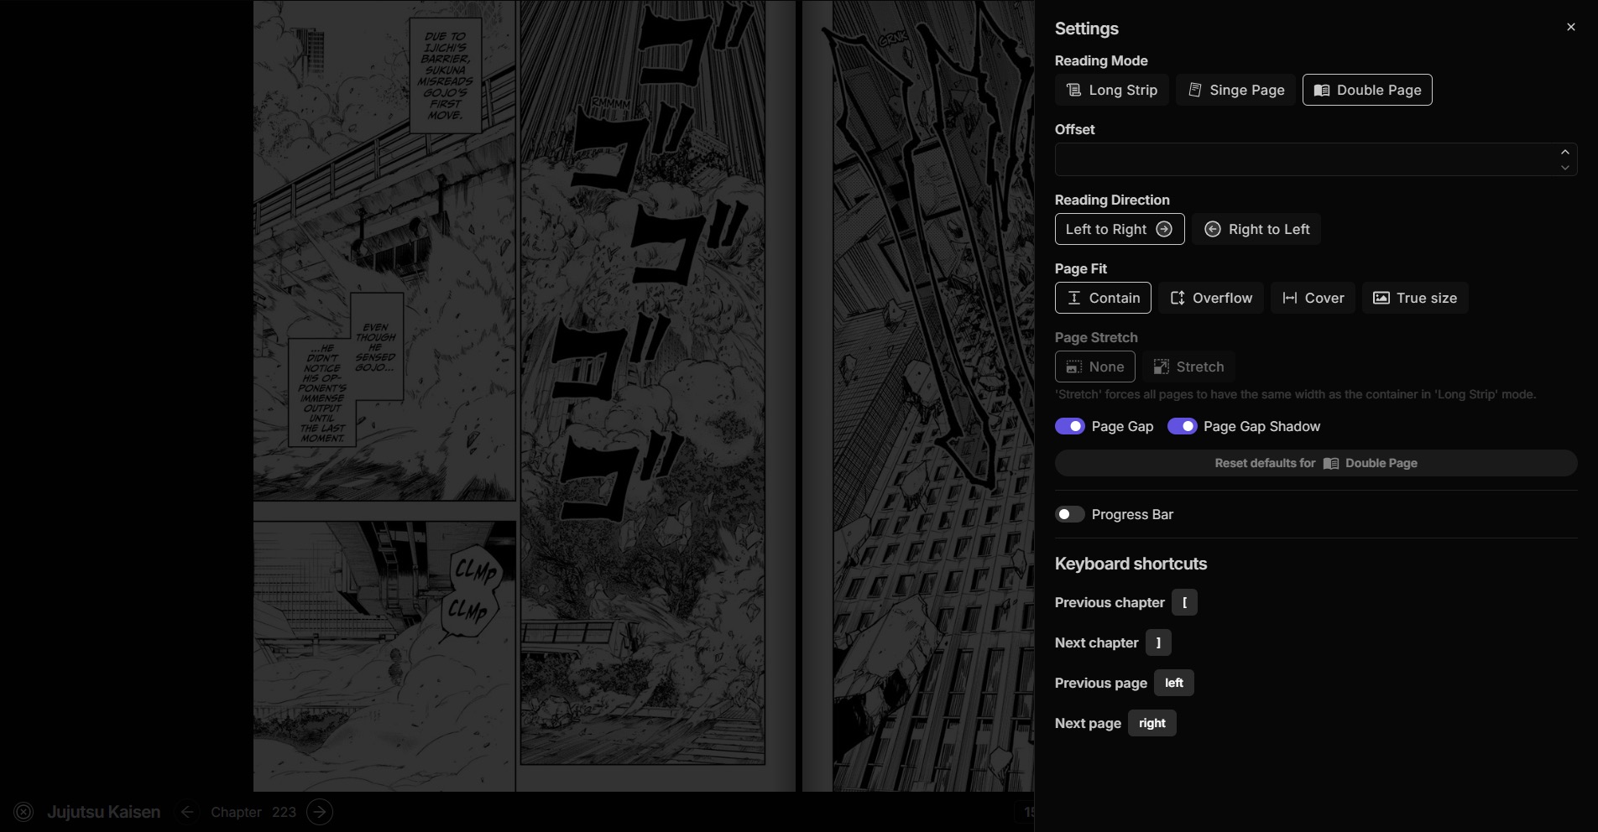This screenshot has width=1598, height=832.
Task: Increase Offset with the up stepper arrow
Action: tap(1564, 152)
